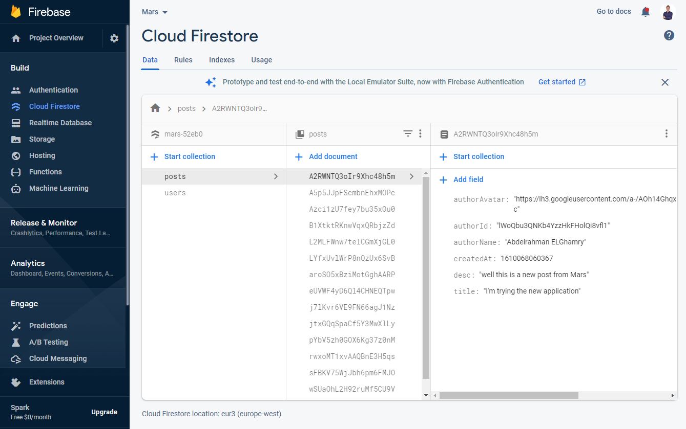
Task: Click the Get started link
Action: point(562,82)
